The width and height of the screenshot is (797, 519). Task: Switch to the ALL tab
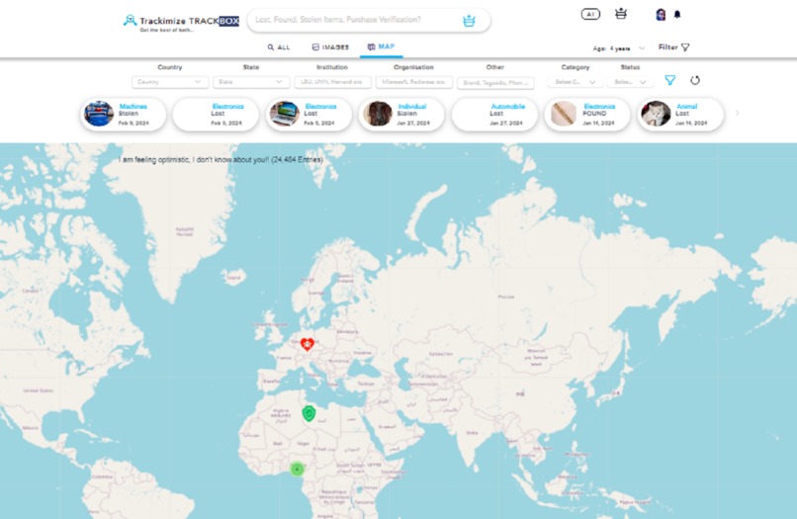pyautogui.click(x=279, y=47)
